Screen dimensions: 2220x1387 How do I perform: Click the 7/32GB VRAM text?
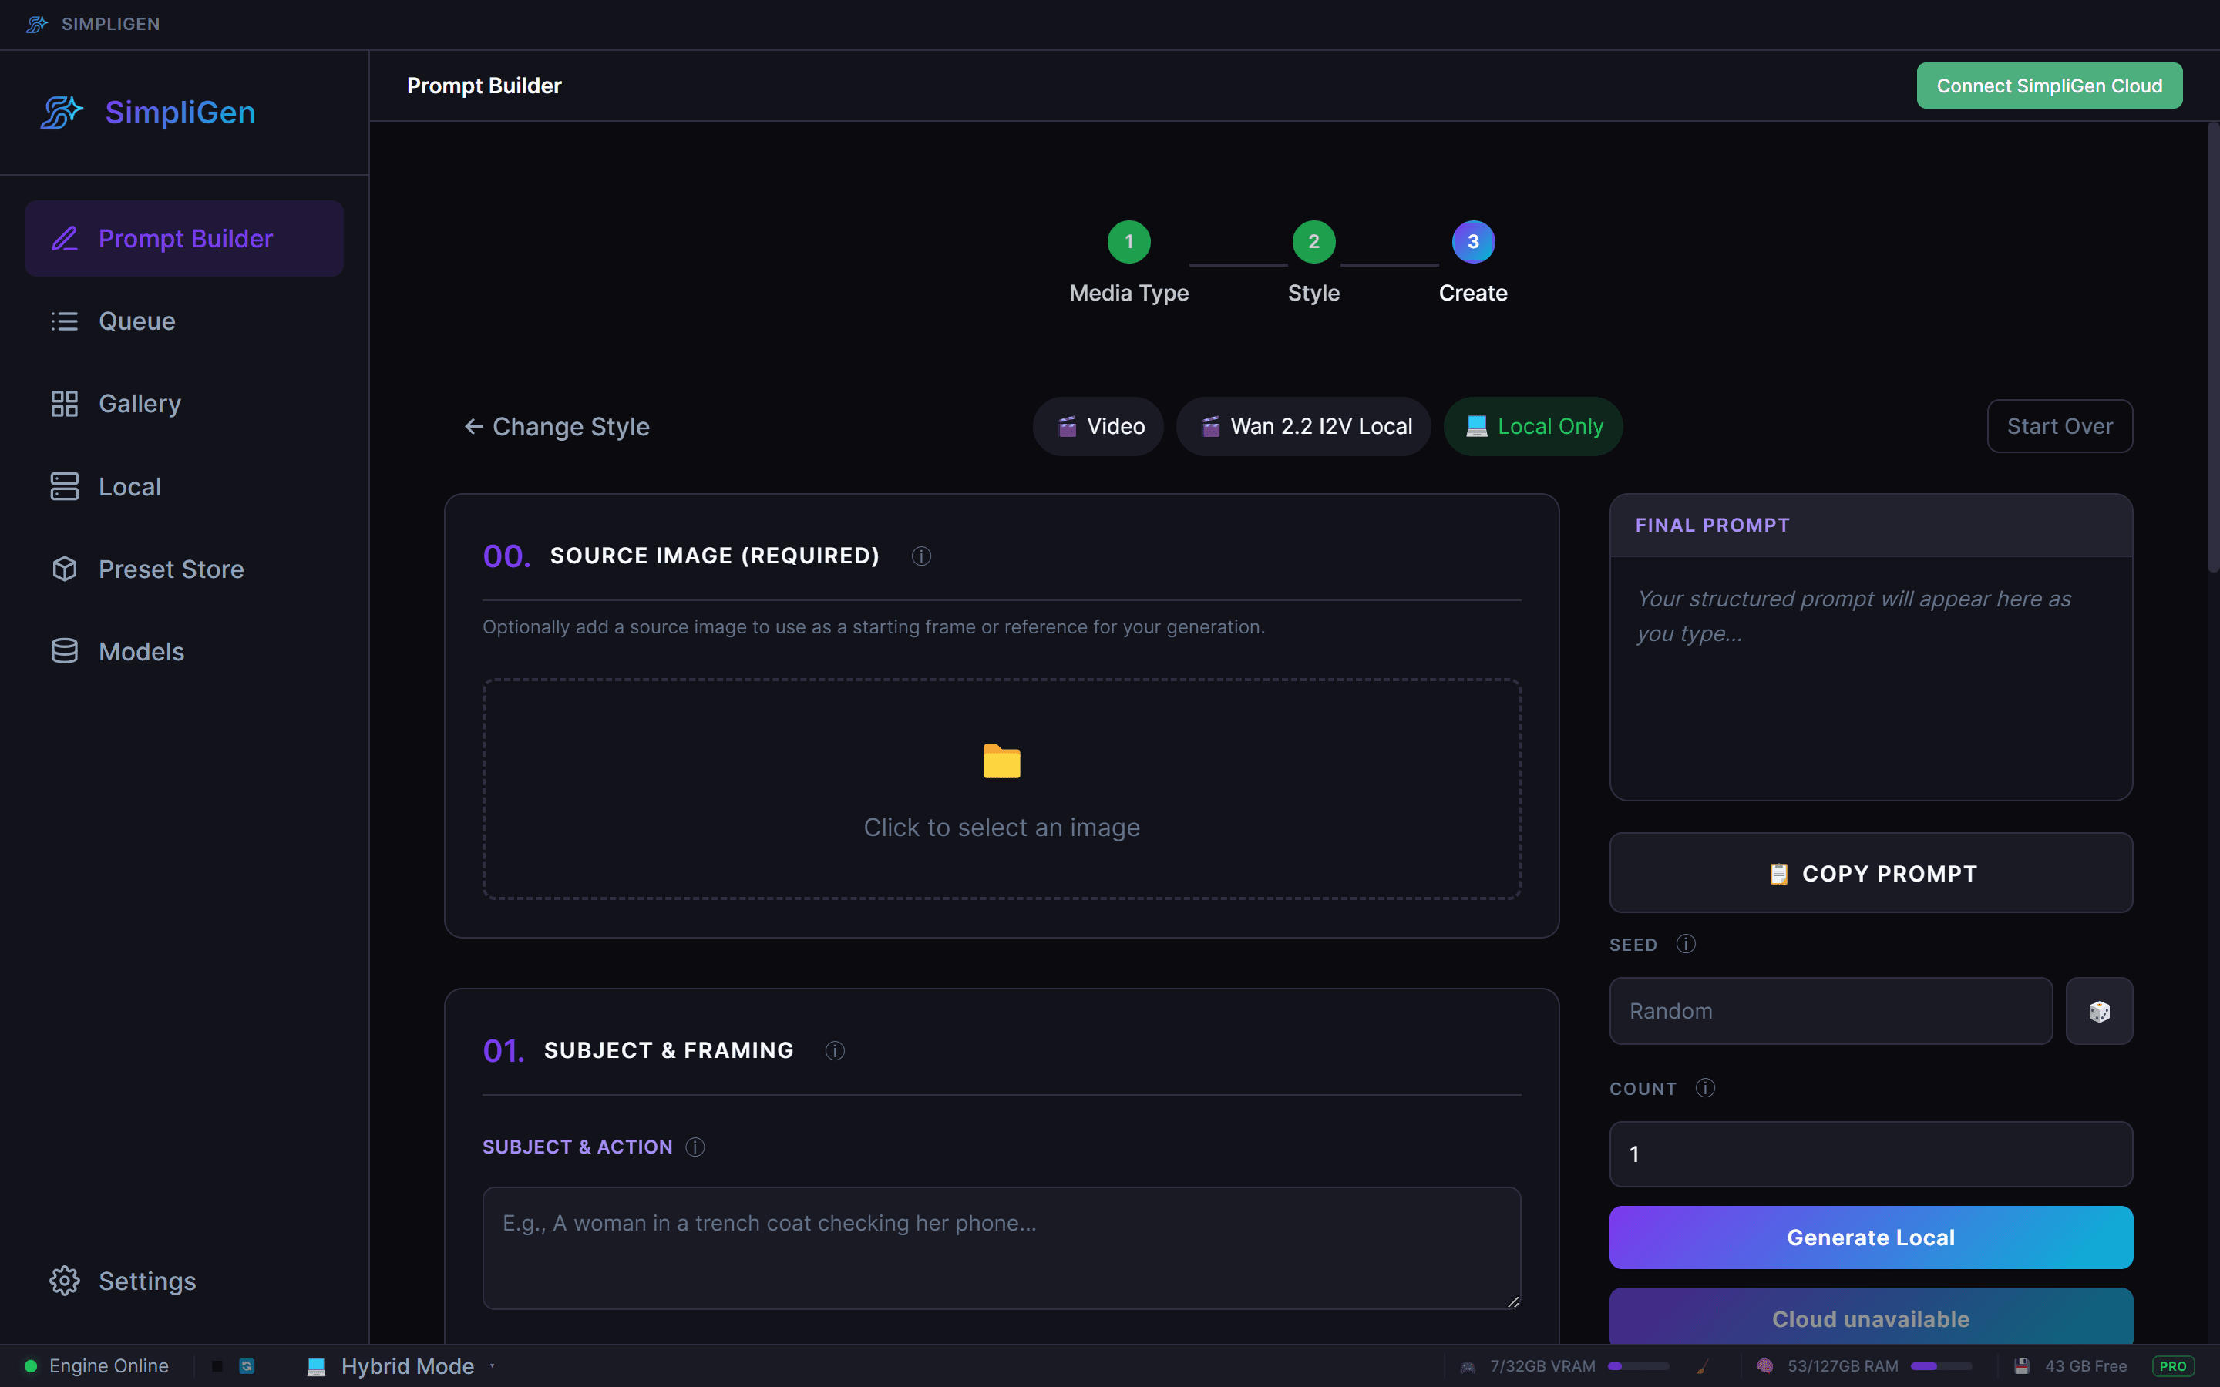(x=1543, y=1366)
